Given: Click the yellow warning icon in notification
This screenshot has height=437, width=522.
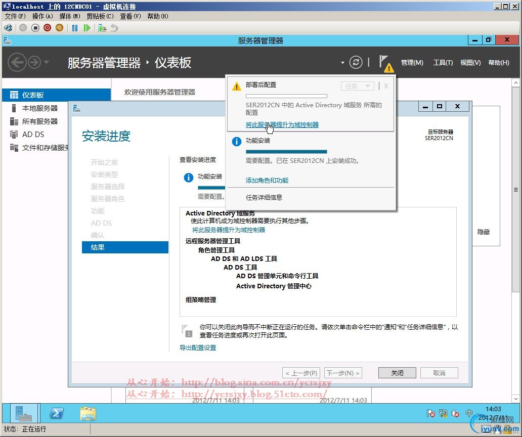Looking at the screenshot, I should 236,86.
